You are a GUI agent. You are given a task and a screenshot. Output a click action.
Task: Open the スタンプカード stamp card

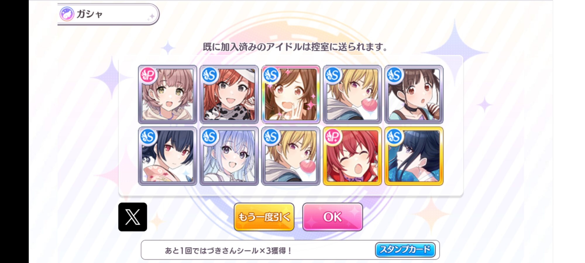tap(405, 250)
